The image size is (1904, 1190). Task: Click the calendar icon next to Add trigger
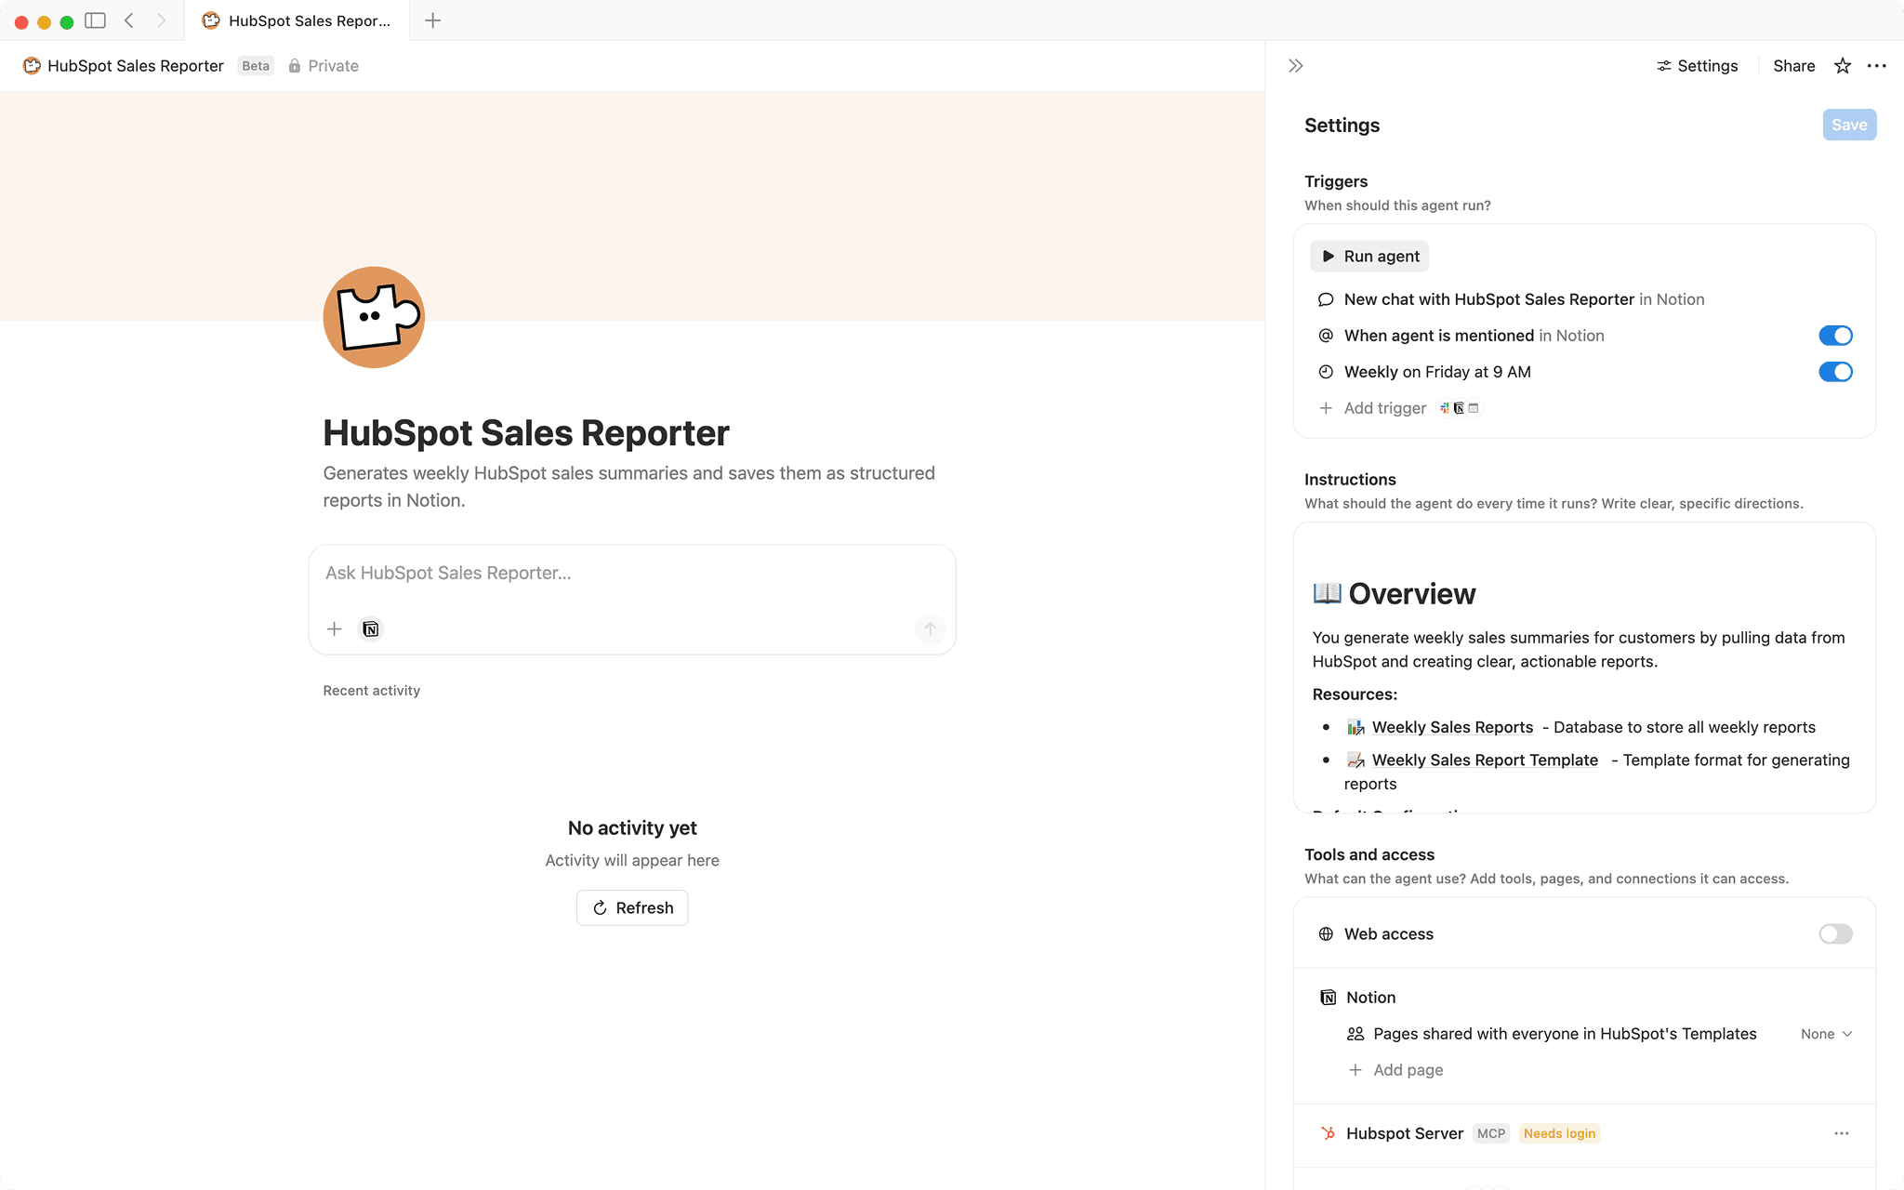(x=1474, y=408)
